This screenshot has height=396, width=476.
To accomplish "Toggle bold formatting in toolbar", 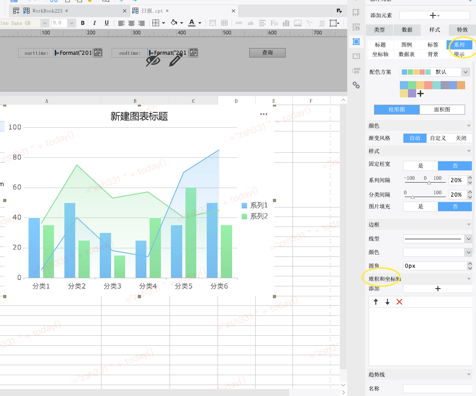I will point(83,23).
